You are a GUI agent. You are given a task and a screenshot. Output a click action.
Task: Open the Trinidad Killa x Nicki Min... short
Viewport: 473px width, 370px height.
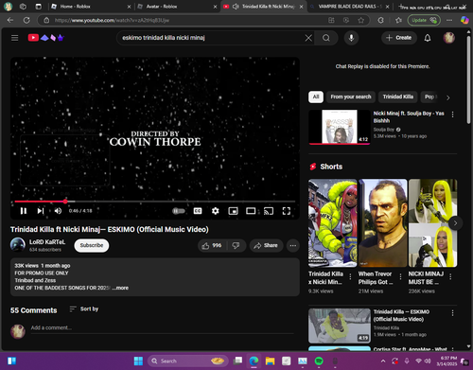pos(332,223)
